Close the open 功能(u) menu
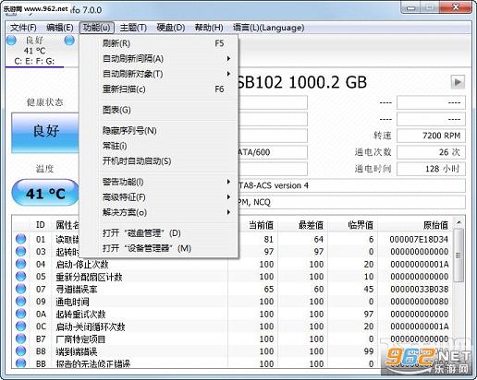 pyautogui.click(x=96, y=28)
